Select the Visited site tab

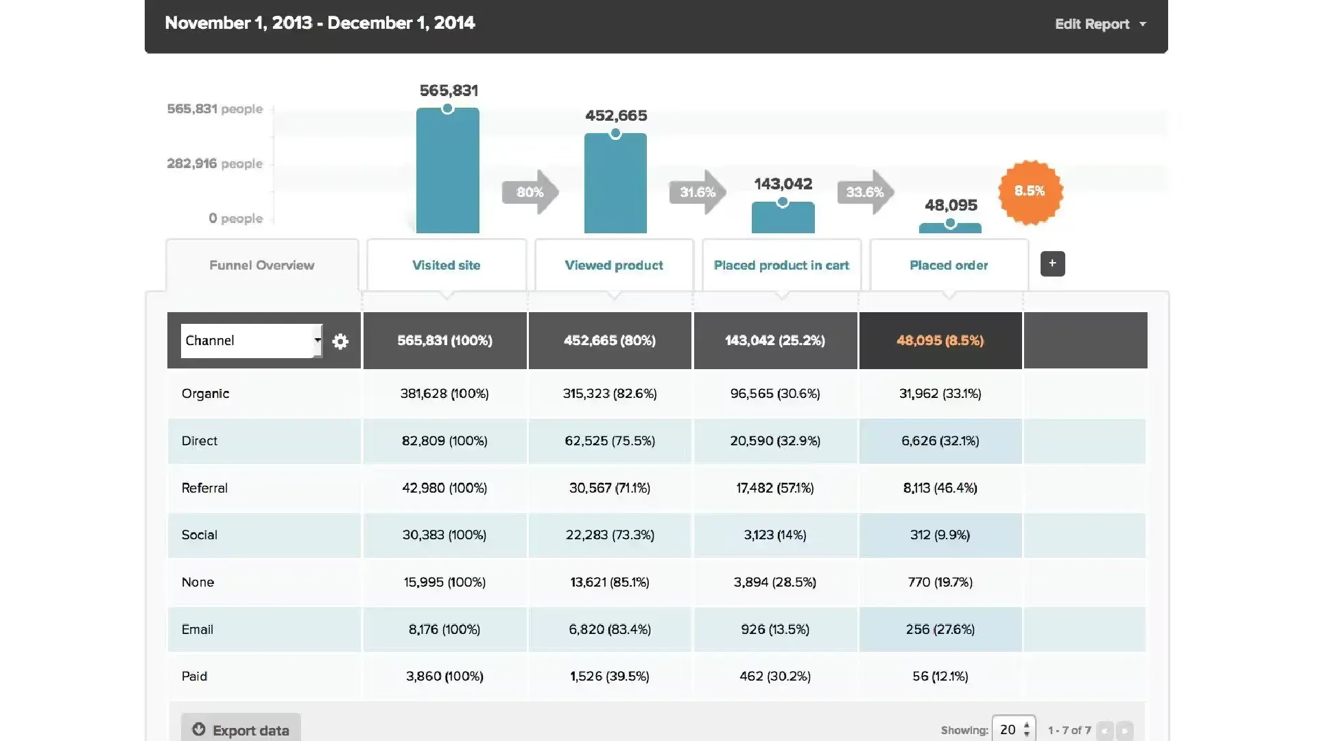pos(446,265)
